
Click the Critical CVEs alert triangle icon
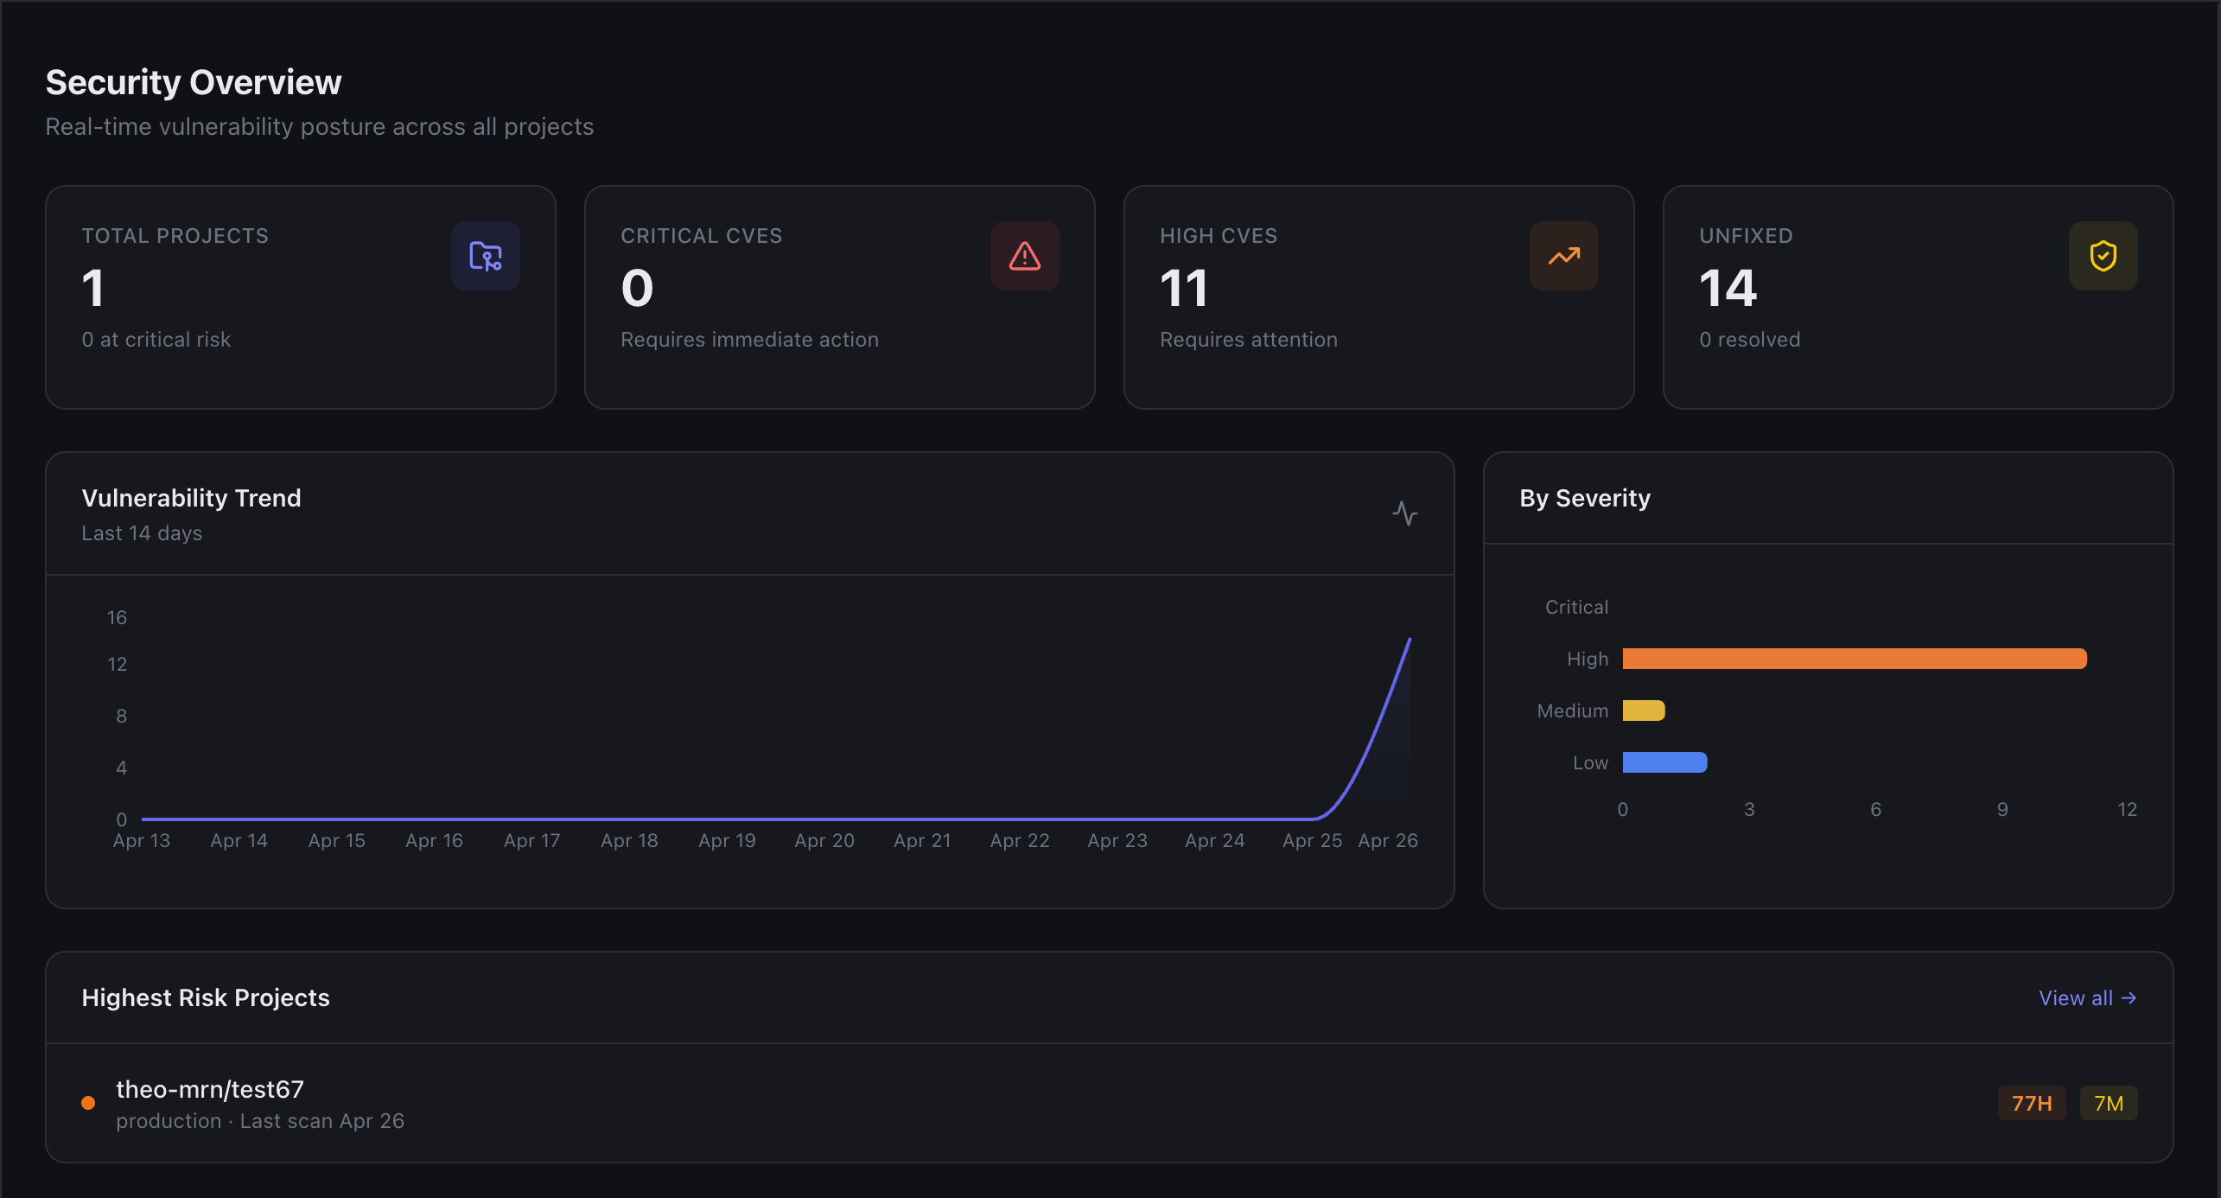(1024, 256)
